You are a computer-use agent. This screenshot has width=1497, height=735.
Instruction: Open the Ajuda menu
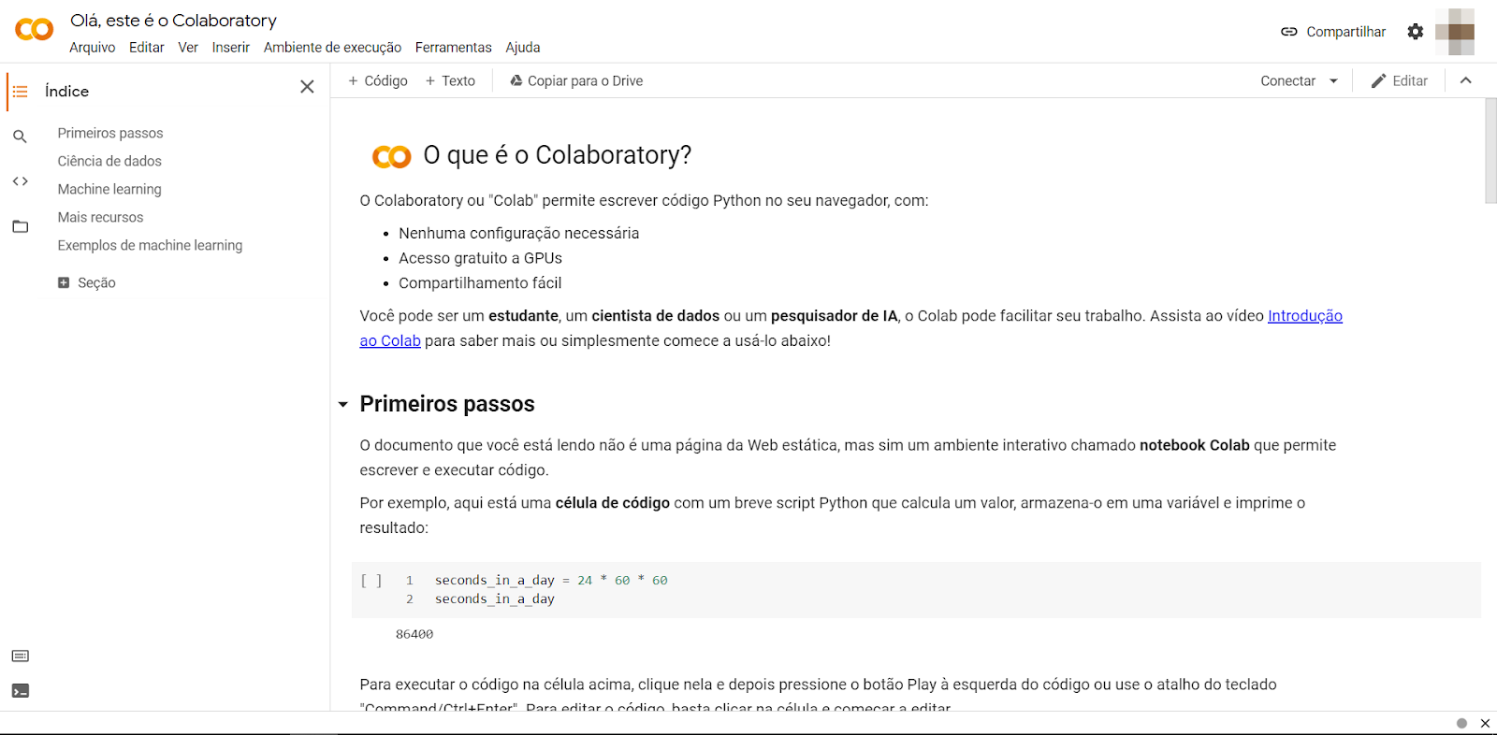point(523,48)
